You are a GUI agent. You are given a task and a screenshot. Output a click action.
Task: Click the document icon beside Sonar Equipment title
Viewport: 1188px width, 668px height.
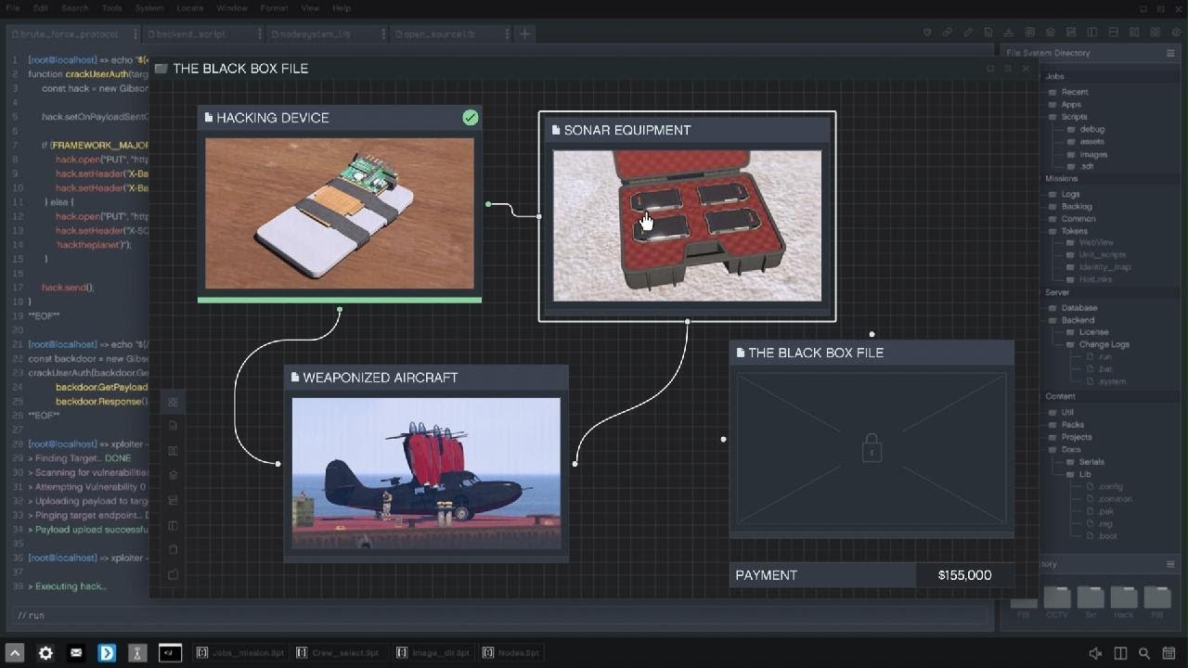tap(556, 130)
